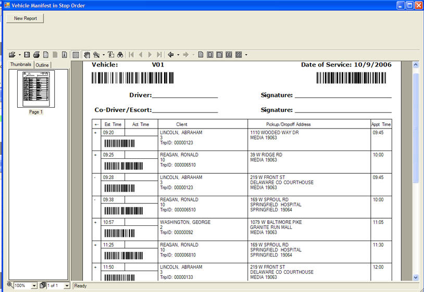
Task: Click the blue Back navigation arrow
Action: (171, 55)
